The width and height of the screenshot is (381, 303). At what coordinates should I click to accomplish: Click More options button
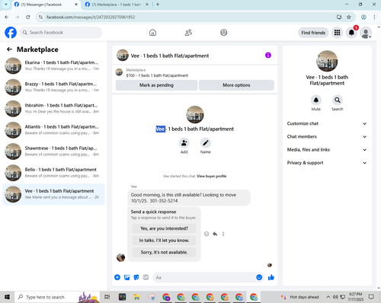point(236,85)
